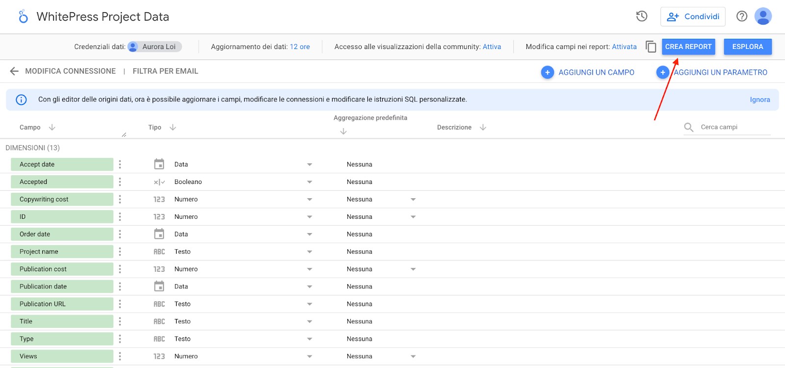Select the Accept date field chip
This screenshot has height=368, width=785.
coord(62,164)
